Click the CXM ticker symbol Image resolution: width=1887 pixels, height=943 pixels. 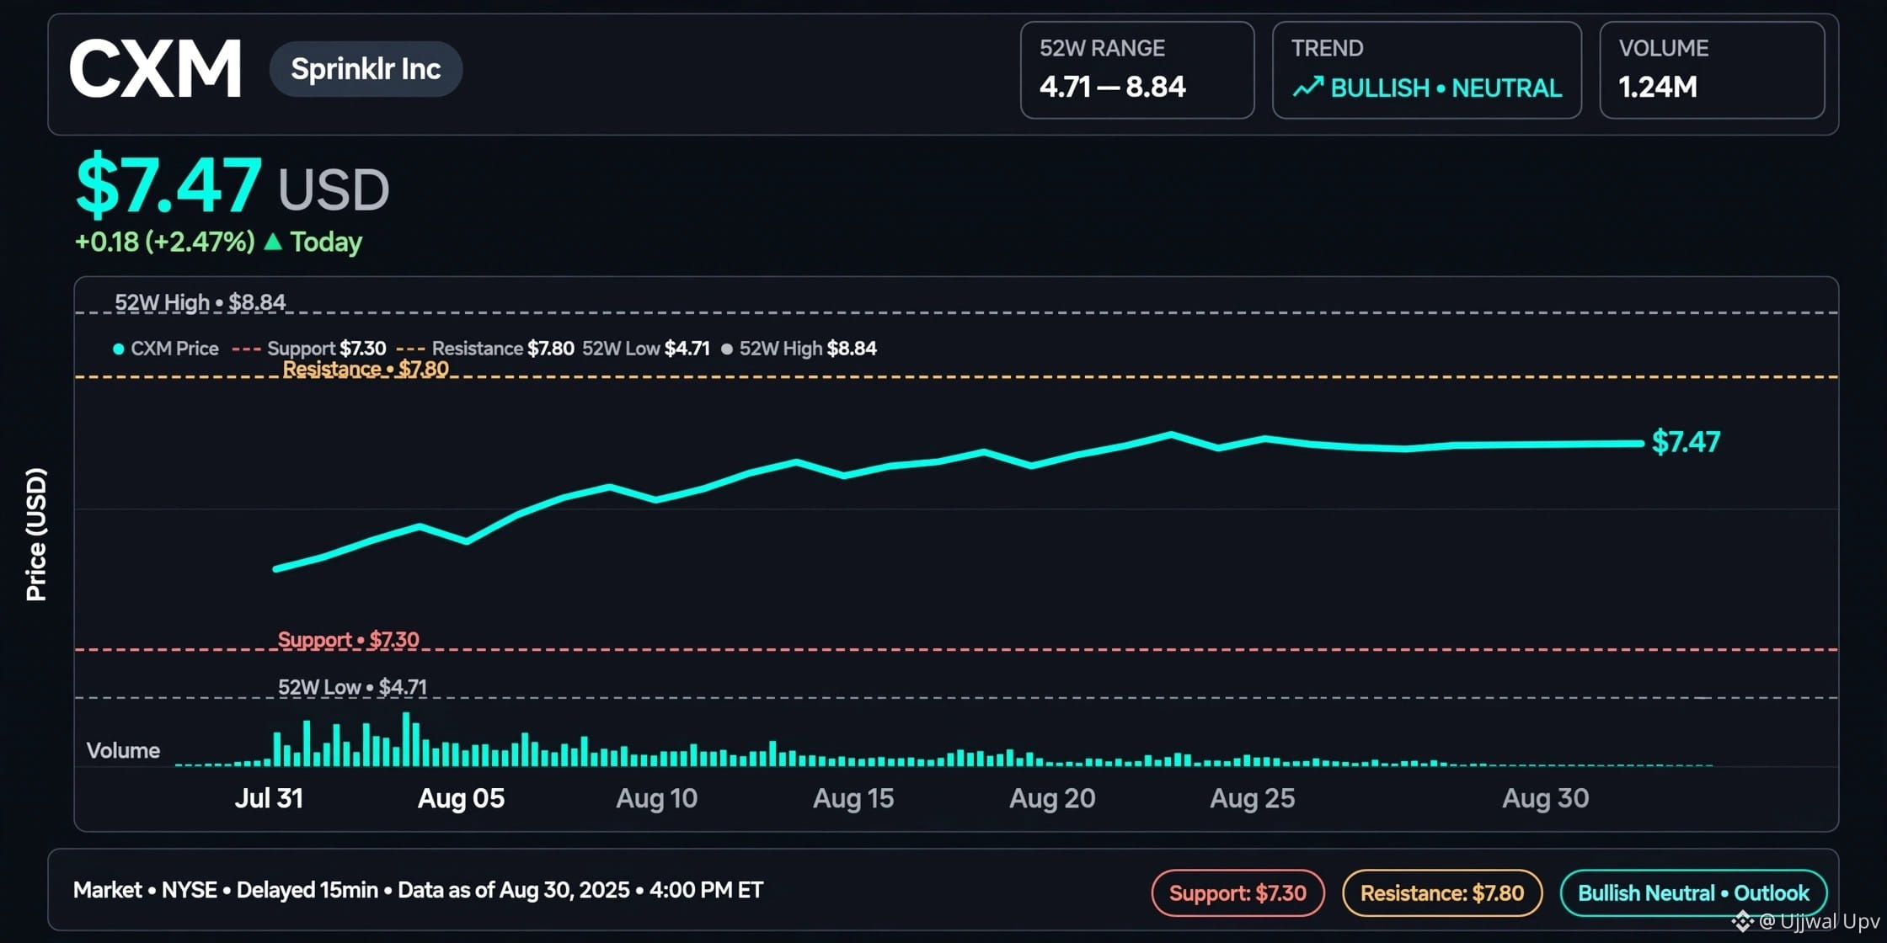click(x=156, y=69)
